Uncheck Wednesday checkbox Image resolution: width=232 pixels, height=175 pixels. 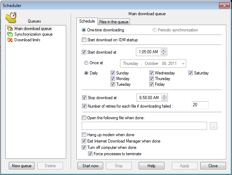point(151,73)
